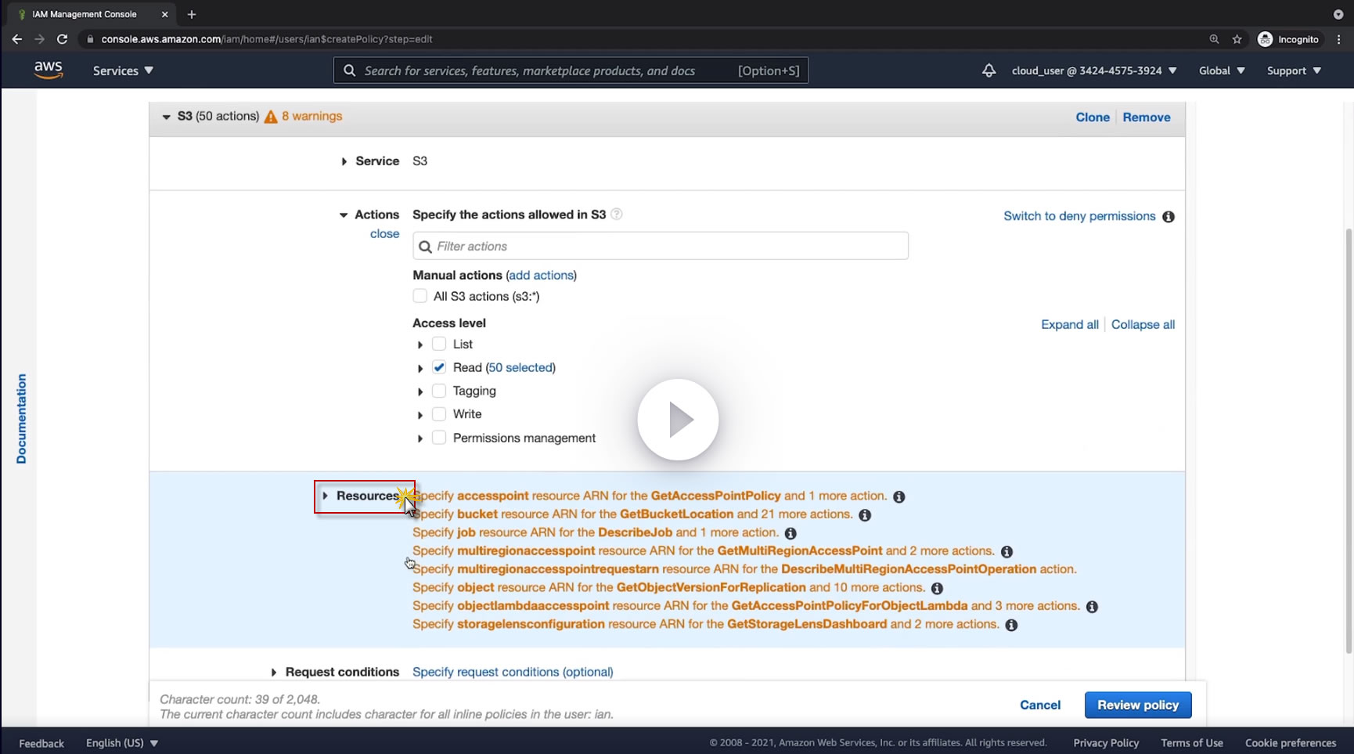This screenshot has width=1354, height=754.
Task: Check the Write access level checkbox
Action: (439, 414)
